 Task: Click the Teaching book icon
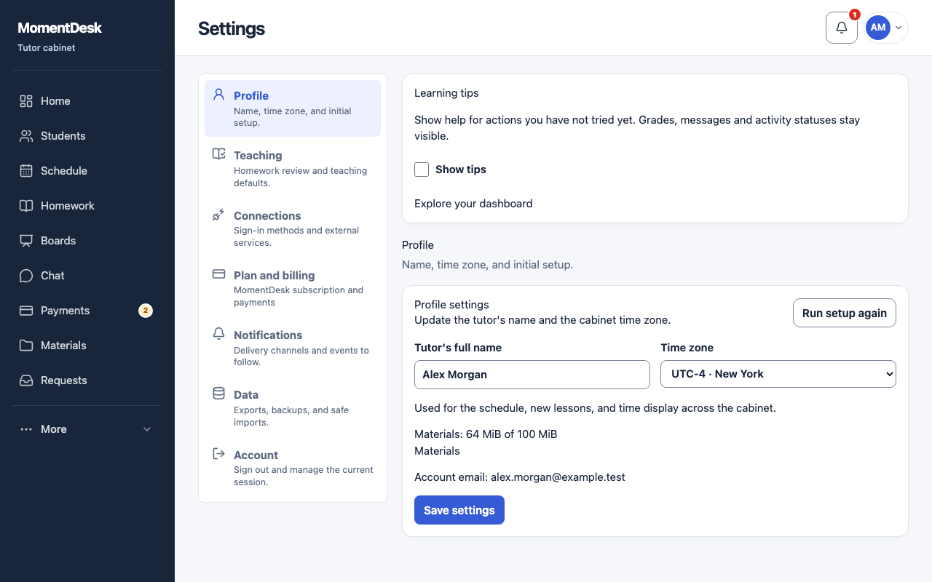pos(218,154)
